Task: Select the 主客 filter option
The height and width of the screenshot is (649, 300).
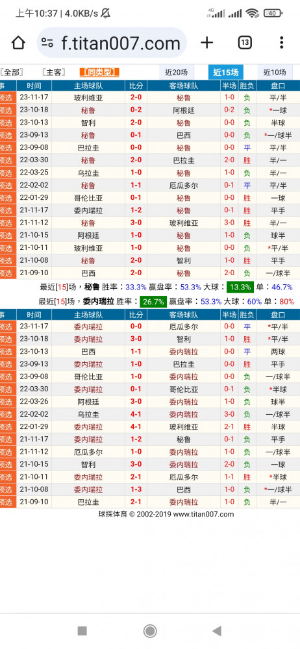Action: [54, 73]
